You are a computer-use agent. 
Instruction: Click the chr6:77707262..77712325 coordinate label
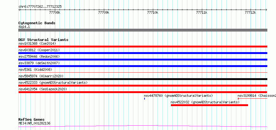tap(40, 7)
